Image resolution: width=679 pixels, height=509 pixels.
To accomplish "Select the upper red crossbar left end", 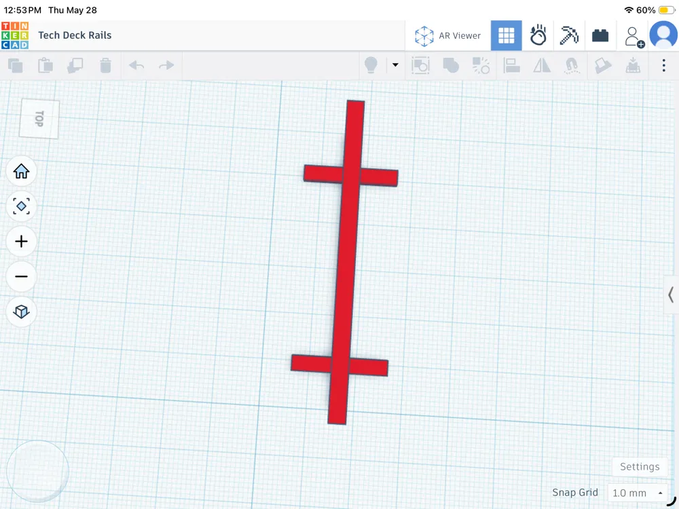I will pos(323,174).
